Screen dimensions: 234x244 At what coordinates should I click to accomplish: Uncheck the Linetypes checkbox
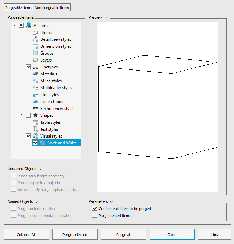(x=28, y=67)
